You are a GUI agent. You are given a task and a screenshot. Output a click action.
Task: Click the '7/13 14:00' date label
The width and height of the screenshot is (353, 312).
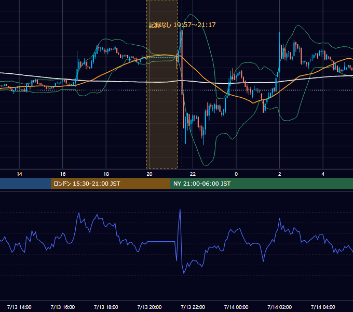[19, 307]
